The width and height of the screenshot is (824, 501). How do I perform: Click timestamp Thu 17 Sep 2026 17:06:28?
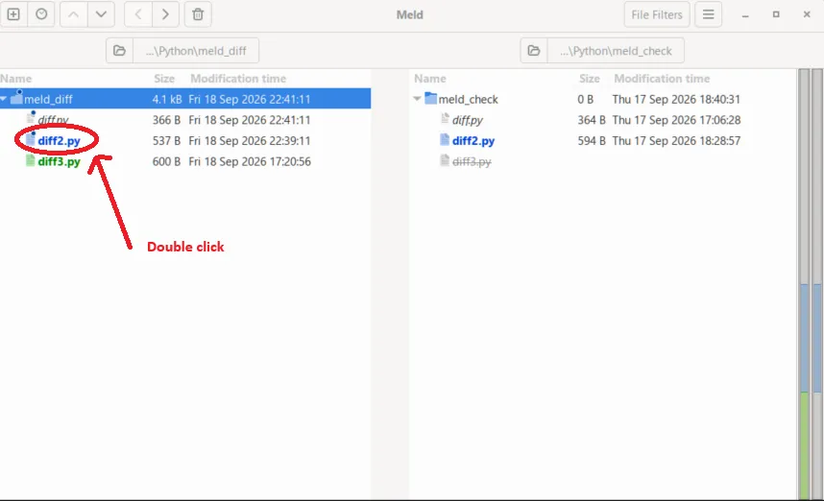click(x=676, y=120)
